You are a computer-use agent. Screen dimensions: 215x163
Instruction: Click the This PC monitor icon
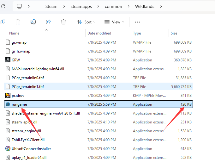[19, 6]
